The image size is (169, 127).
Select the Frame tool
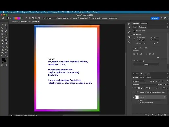(6, 53)
